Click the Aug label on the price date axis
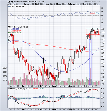This screenshot has height=111, width=107. click(54, 86)
